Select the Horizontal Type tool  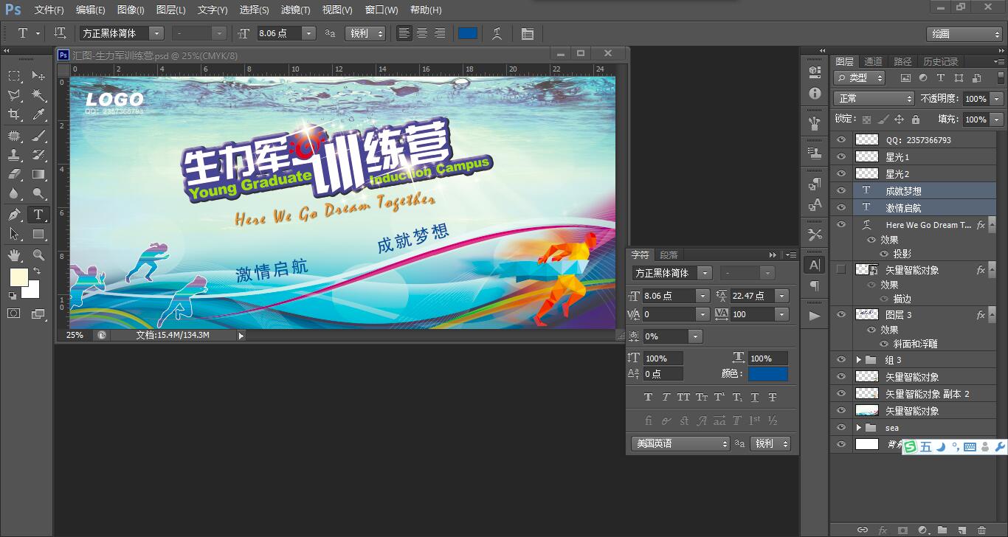click(x=38, y=215)
